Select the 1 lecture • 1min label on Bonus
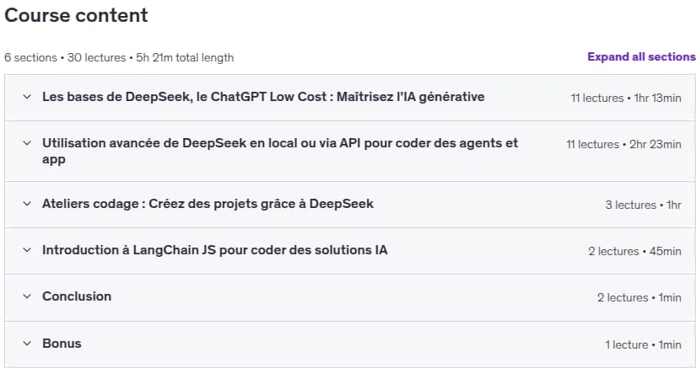 643,344
